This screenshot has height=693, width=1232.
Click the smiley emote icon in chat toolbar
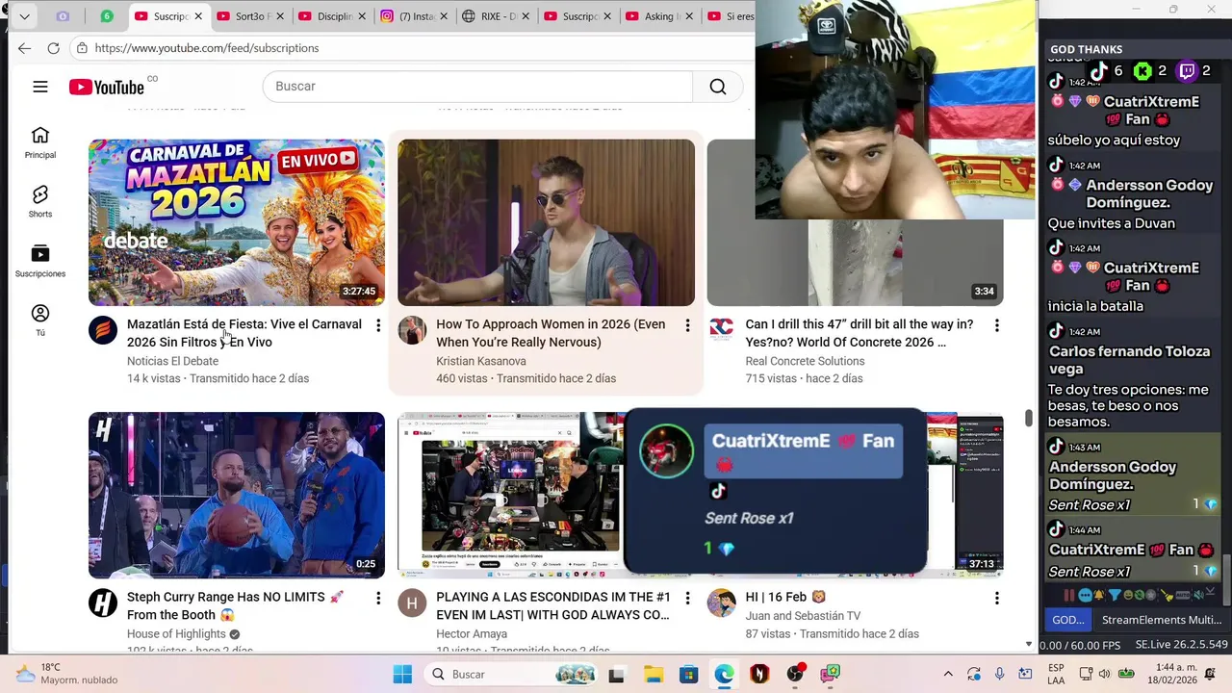(1128, 595)
